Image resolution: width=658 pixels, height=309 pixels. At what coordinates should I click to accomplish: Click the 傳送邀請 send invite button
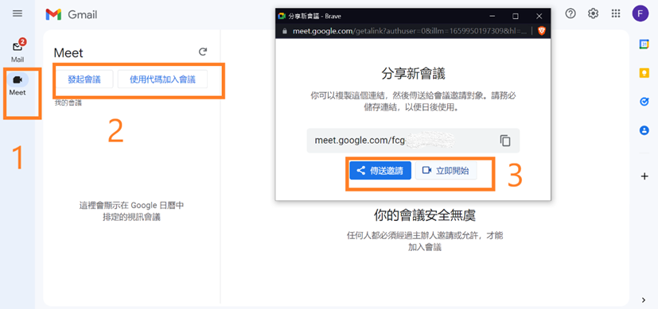point(380,171)
